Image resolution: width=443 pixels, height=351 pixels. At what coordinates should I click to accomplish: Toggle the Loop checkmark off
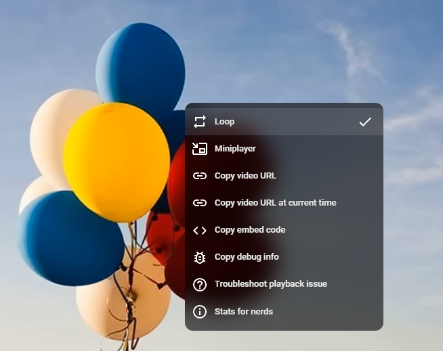tap(365, 122)
